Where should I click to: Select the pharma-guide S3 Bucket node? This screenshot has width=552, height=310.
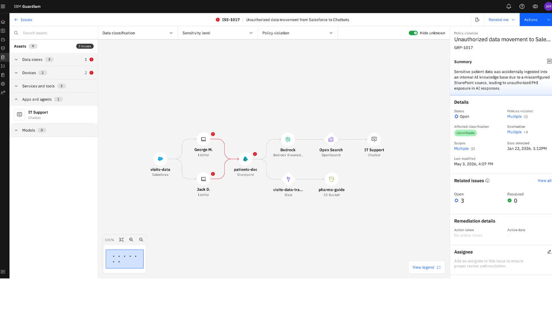point(331,179)
